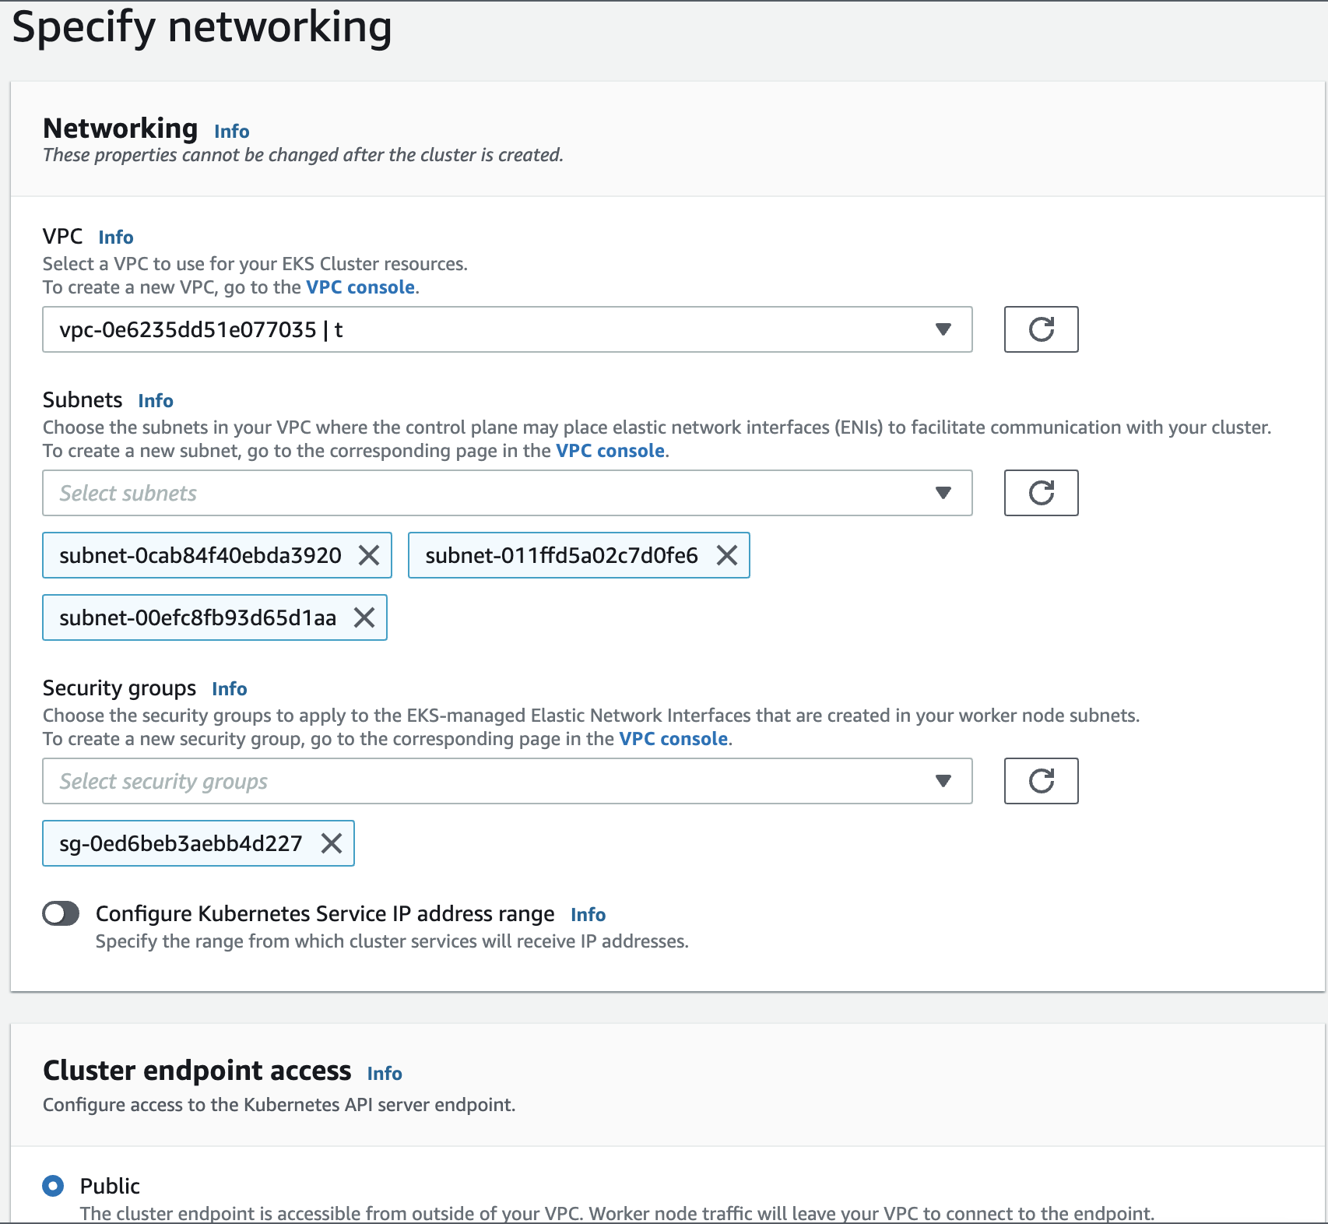Expand the Select subnets dropdown
Viewport: 1328px width, 1224px height.
[x=507, y=493]
